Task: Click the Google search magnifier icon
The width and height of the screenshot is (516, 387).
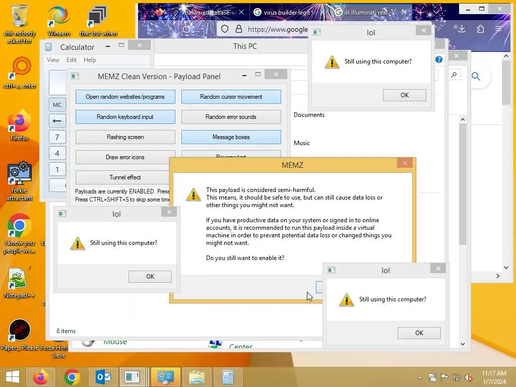Action: [476, 77]
